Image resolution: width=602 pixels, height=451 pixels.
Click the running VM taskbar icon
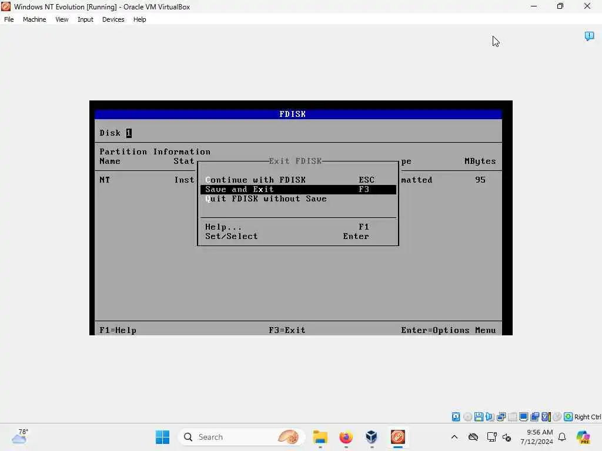click(398, 437)
